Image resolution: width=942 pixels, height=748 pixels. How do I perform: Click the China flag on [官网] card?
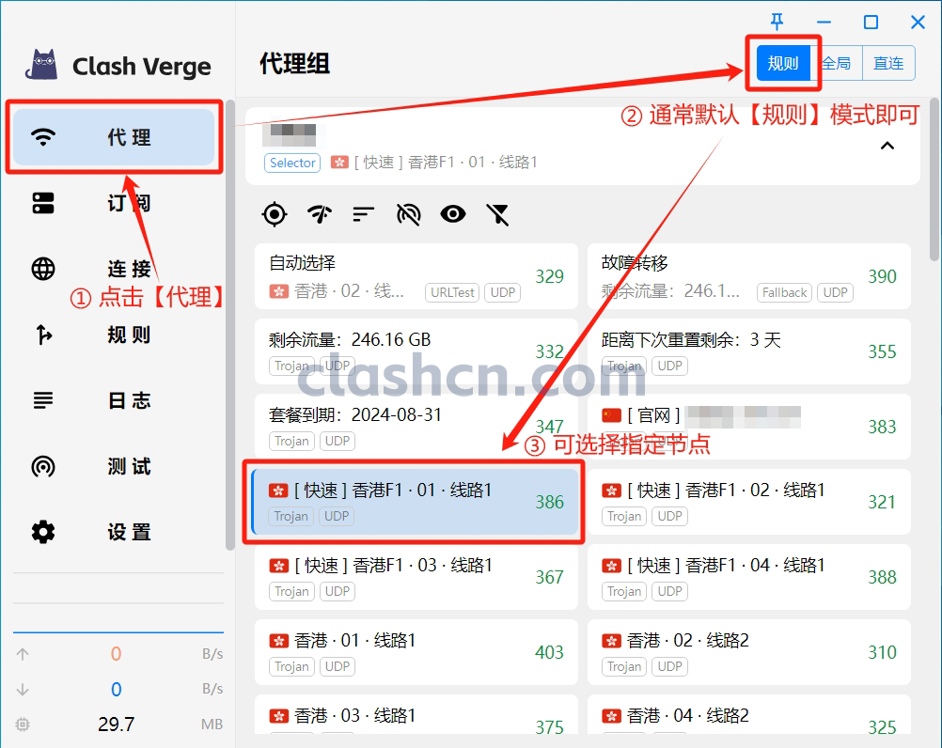[611, 415]
